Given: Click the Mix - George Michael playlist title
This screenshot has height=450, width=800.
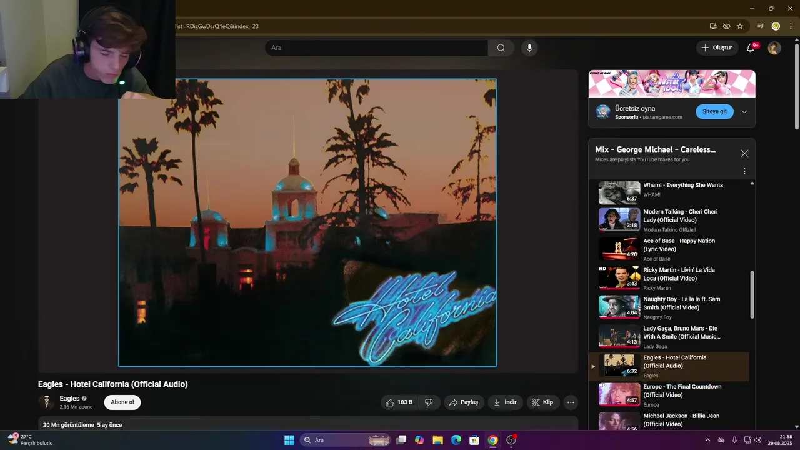Looking at the screenshot, I should [x=656, y=149].
